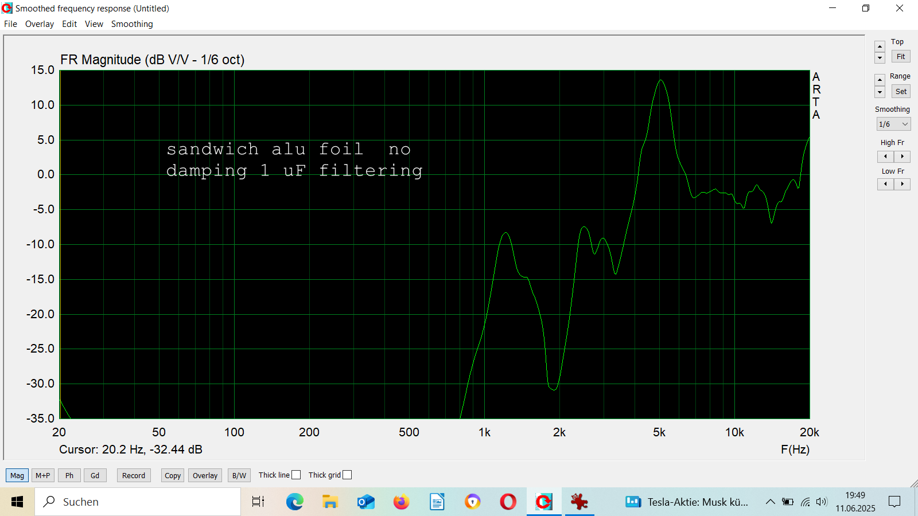
Task: Click the Record button
Action: pyautogui.click(x=134, y=475)
